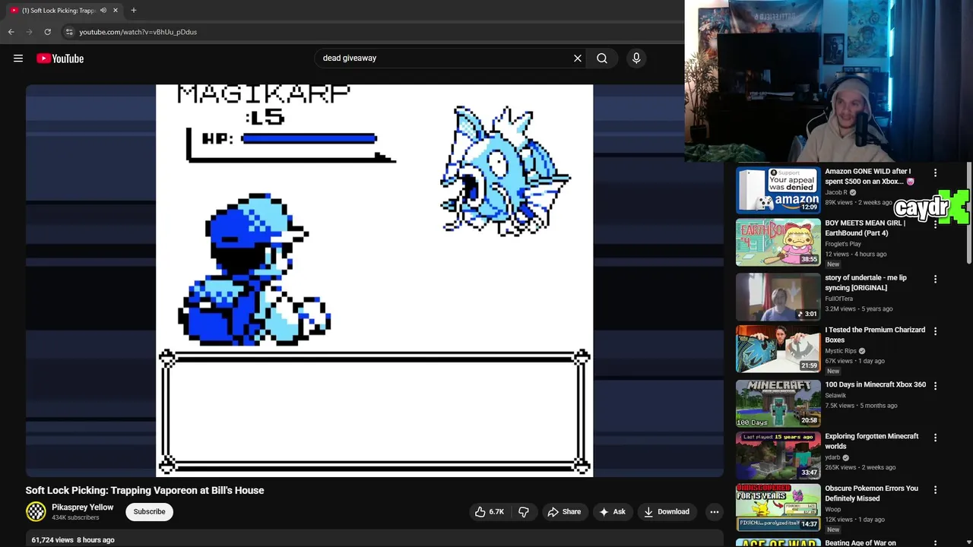This screenshot has height=547, width=973.
Task: Close the Soft Lock Picking tab
Action: pos(116,10)
